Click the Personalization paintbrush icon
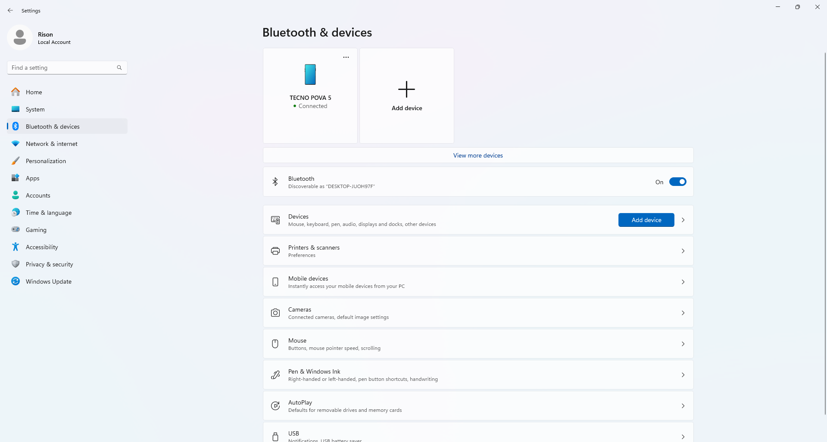 pos(16,161)
